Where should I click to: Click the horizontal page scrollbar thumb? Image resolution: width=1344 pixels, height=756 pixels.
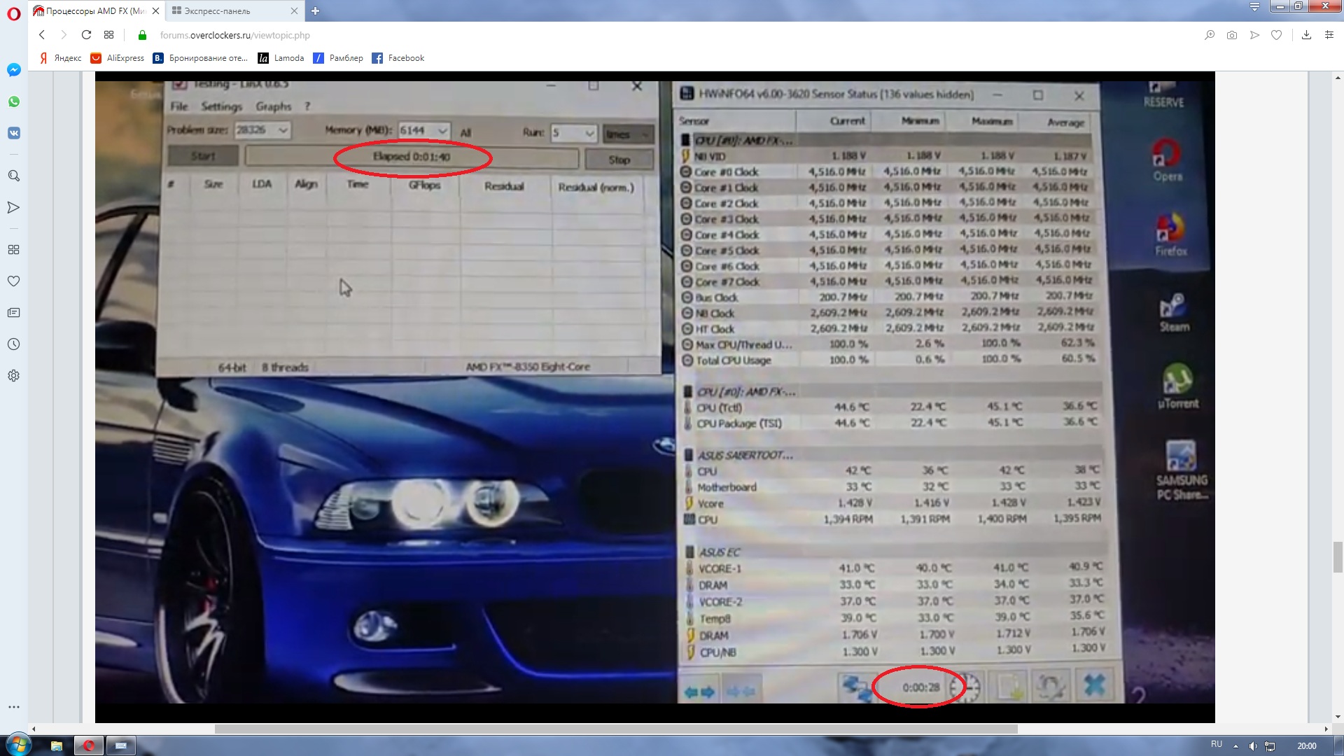click(x=616, y=729)
